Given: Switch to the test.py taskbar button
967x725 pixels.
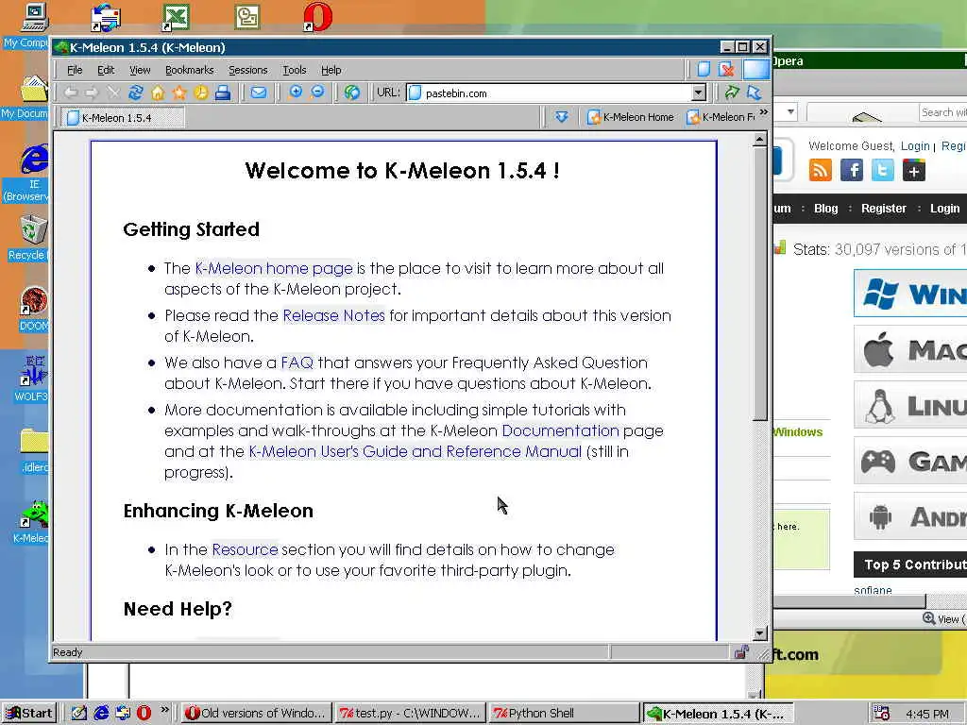Looking at the screenshot, I should [410, 714].
